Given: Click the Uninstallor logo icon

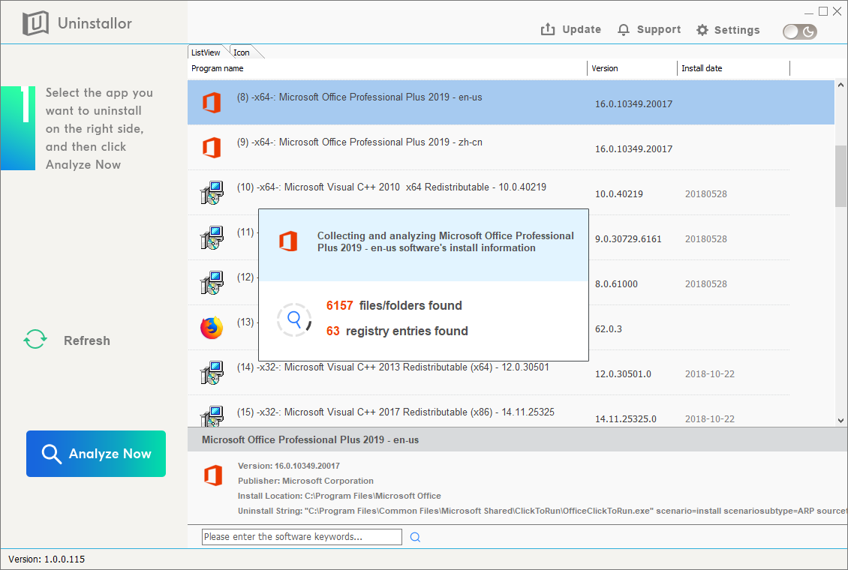Looking at the screenshot, I should tap(35, 23).
